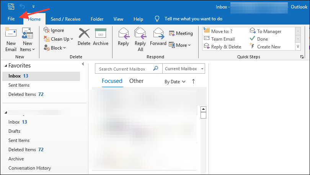
Task: Open the Drafts folder
Action: click(14, 131)
